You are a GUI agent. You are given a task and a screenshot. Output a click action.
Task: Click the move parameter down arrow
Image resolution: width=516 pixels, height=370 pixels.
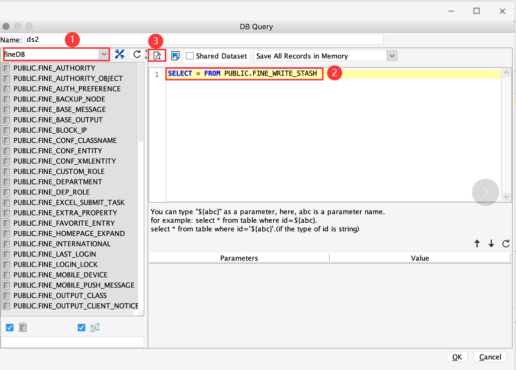[x=491, y=243]
